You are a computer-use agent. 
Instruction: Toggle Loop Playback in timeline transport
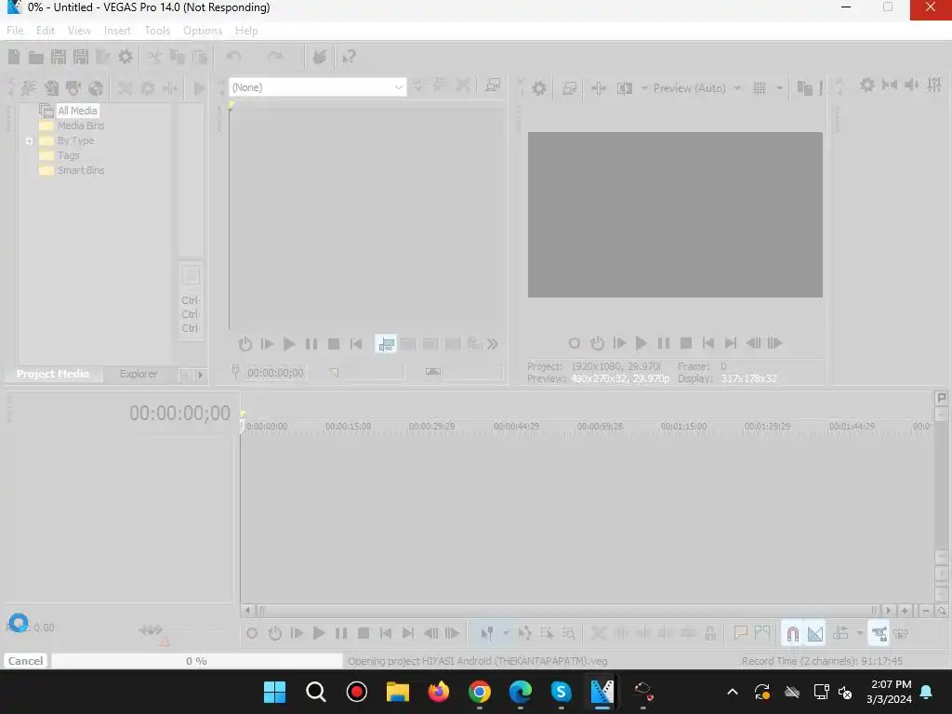pyautogui.click(x=274, y=634)
